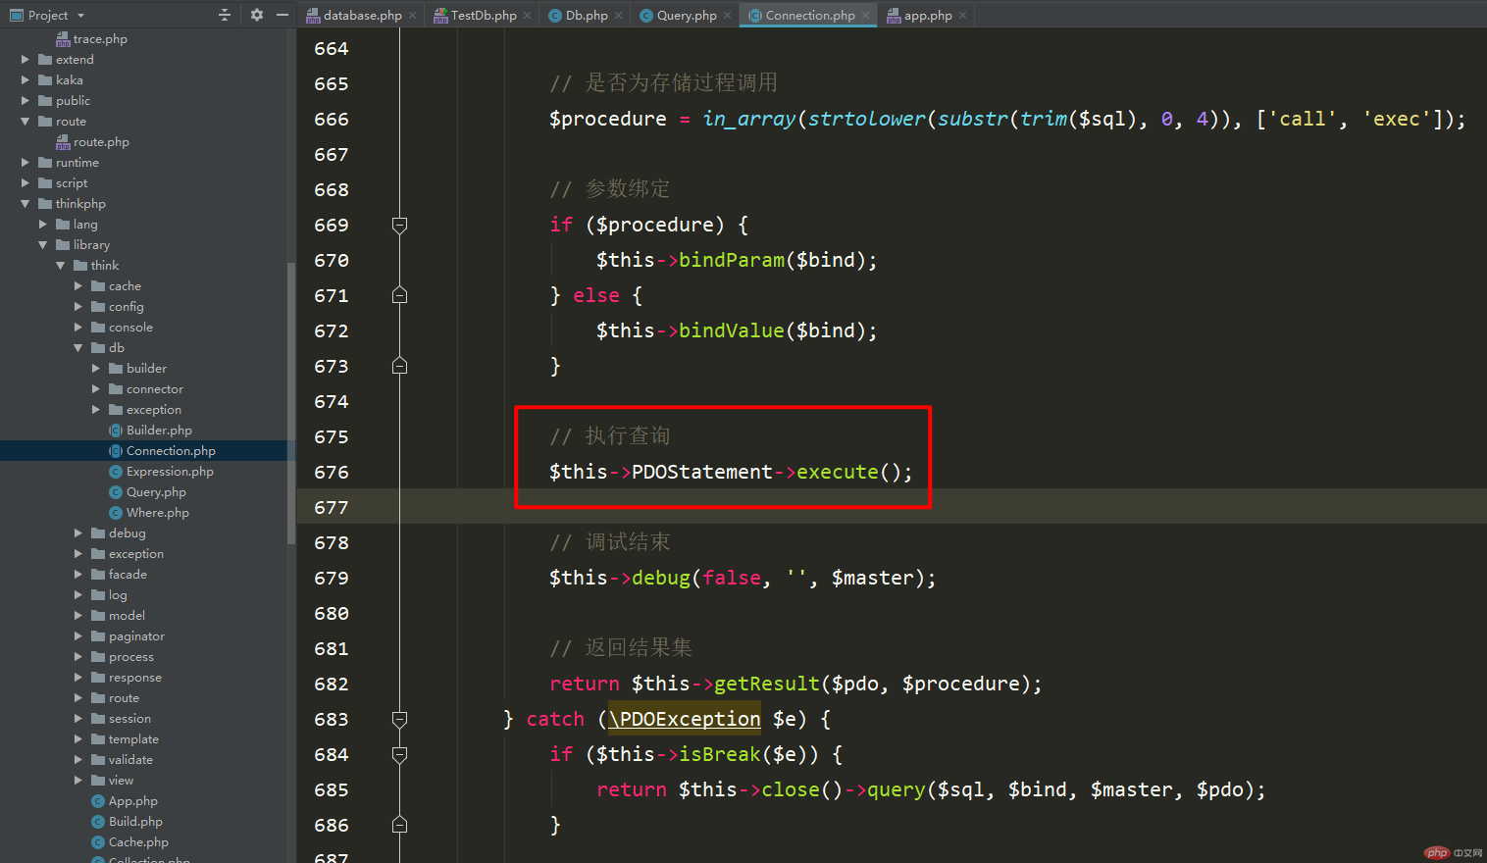
Task: Click the collapse all icon in Project panel
Action: [225, 15]
